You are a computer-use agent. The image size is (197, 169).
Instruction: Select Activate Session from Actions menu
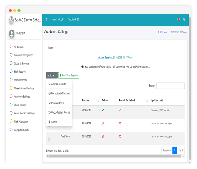pos(59,84)
